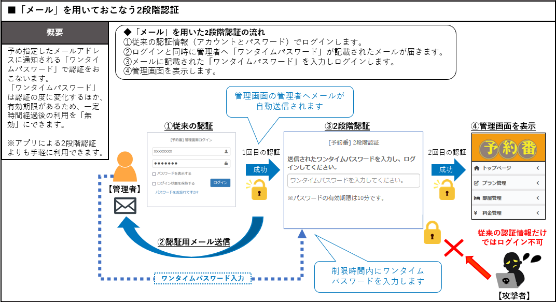Screen dimensions: 556x302
Task: Open the 部屋管理 menu item
Action: click(x=492, y=198)
